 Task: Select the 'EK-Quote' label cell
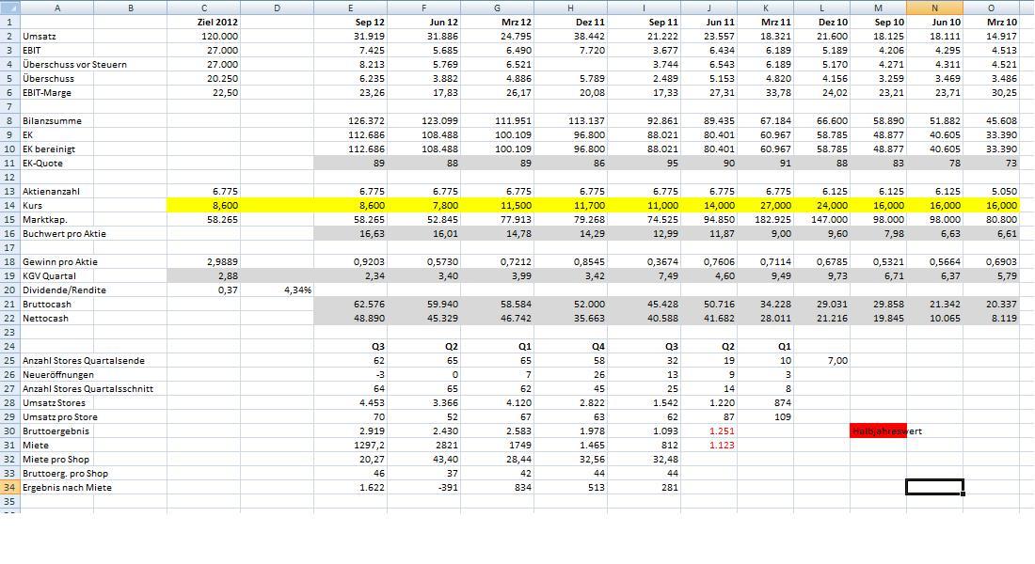(x=56, y=163)
